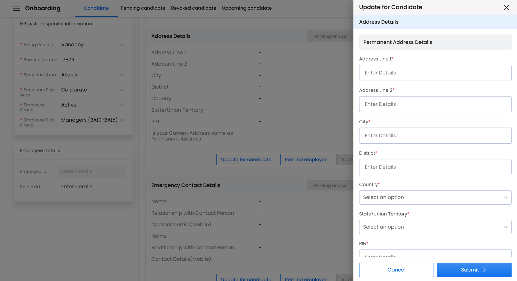Close the Update for Candidate panel
Image resolution: width=517 pixels, height=281 pixels.
point(506,8)
